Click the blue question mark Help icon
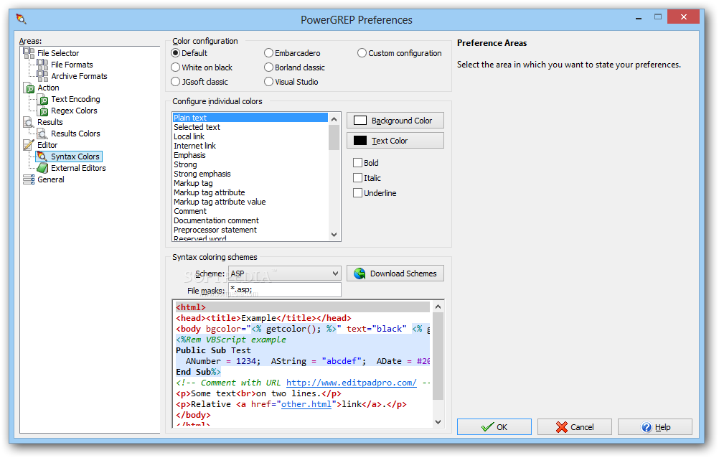Image resolution: width=719 pixels, height=458 pixels. (x=647, y=427)
